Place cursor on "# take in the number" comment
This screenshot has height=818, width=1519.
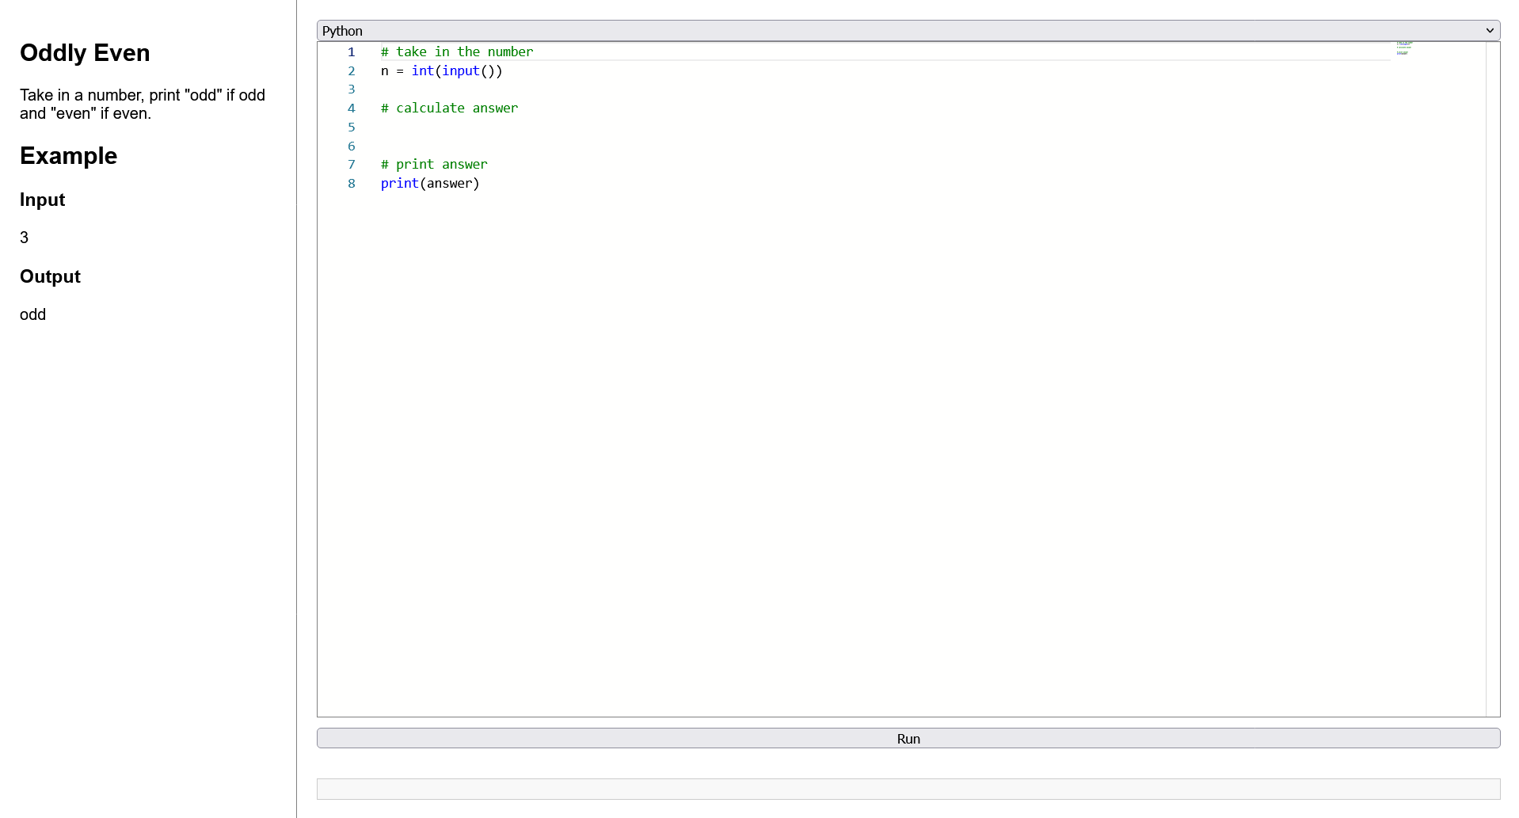[457, 51]
